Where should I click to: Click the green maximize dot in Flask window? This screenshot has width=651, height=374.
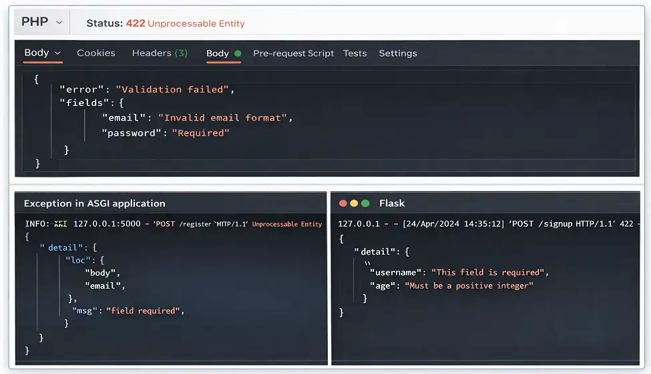(365, 203)
